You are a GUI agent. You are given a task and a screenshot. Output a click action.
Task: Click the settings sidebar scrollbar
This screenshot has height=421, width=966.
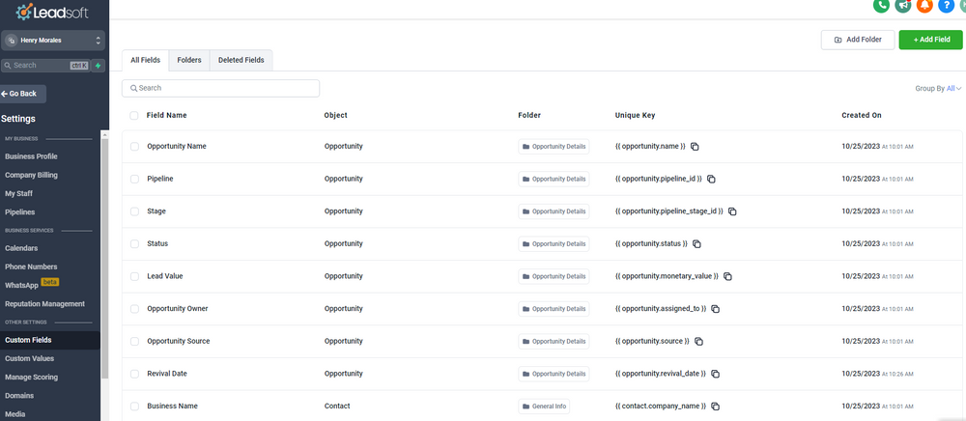(x=104, y=259)
